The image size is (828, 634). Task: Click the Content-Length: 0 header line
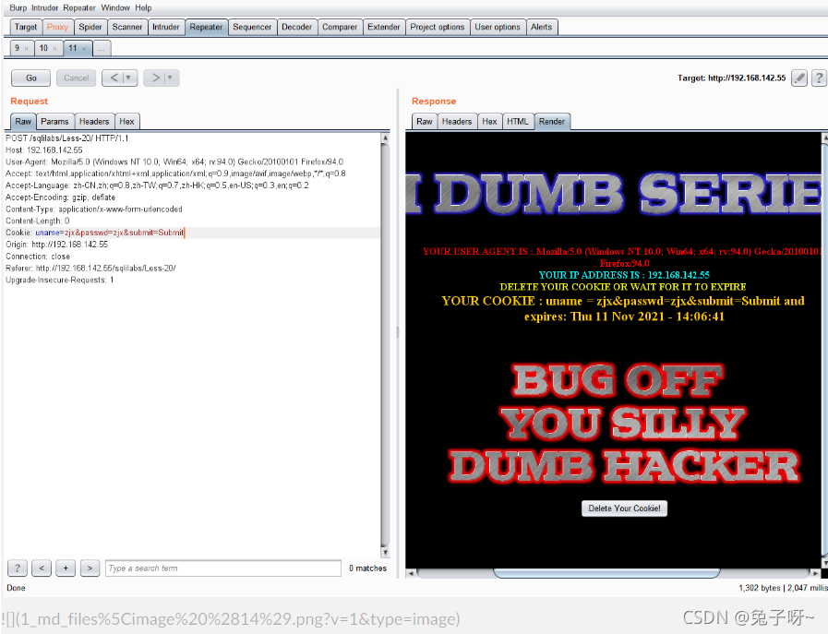coord(38,221)
